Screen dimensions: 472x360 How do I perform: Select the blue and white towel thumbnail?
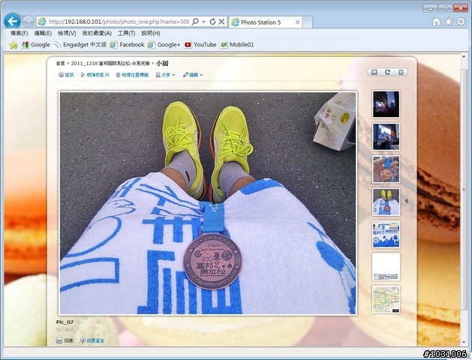click(x=386, y=234)
